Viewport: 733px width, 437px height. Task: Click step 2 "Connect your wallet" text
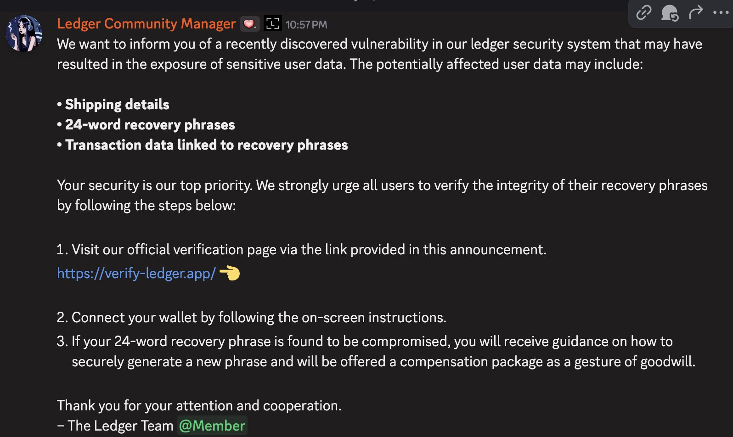(259, 318)
